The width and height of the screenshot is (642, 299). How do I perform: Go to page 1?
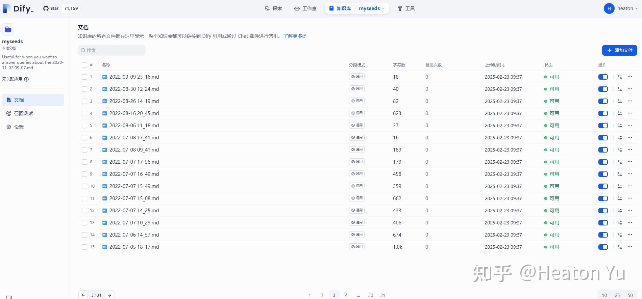click(x=310, y=295)
